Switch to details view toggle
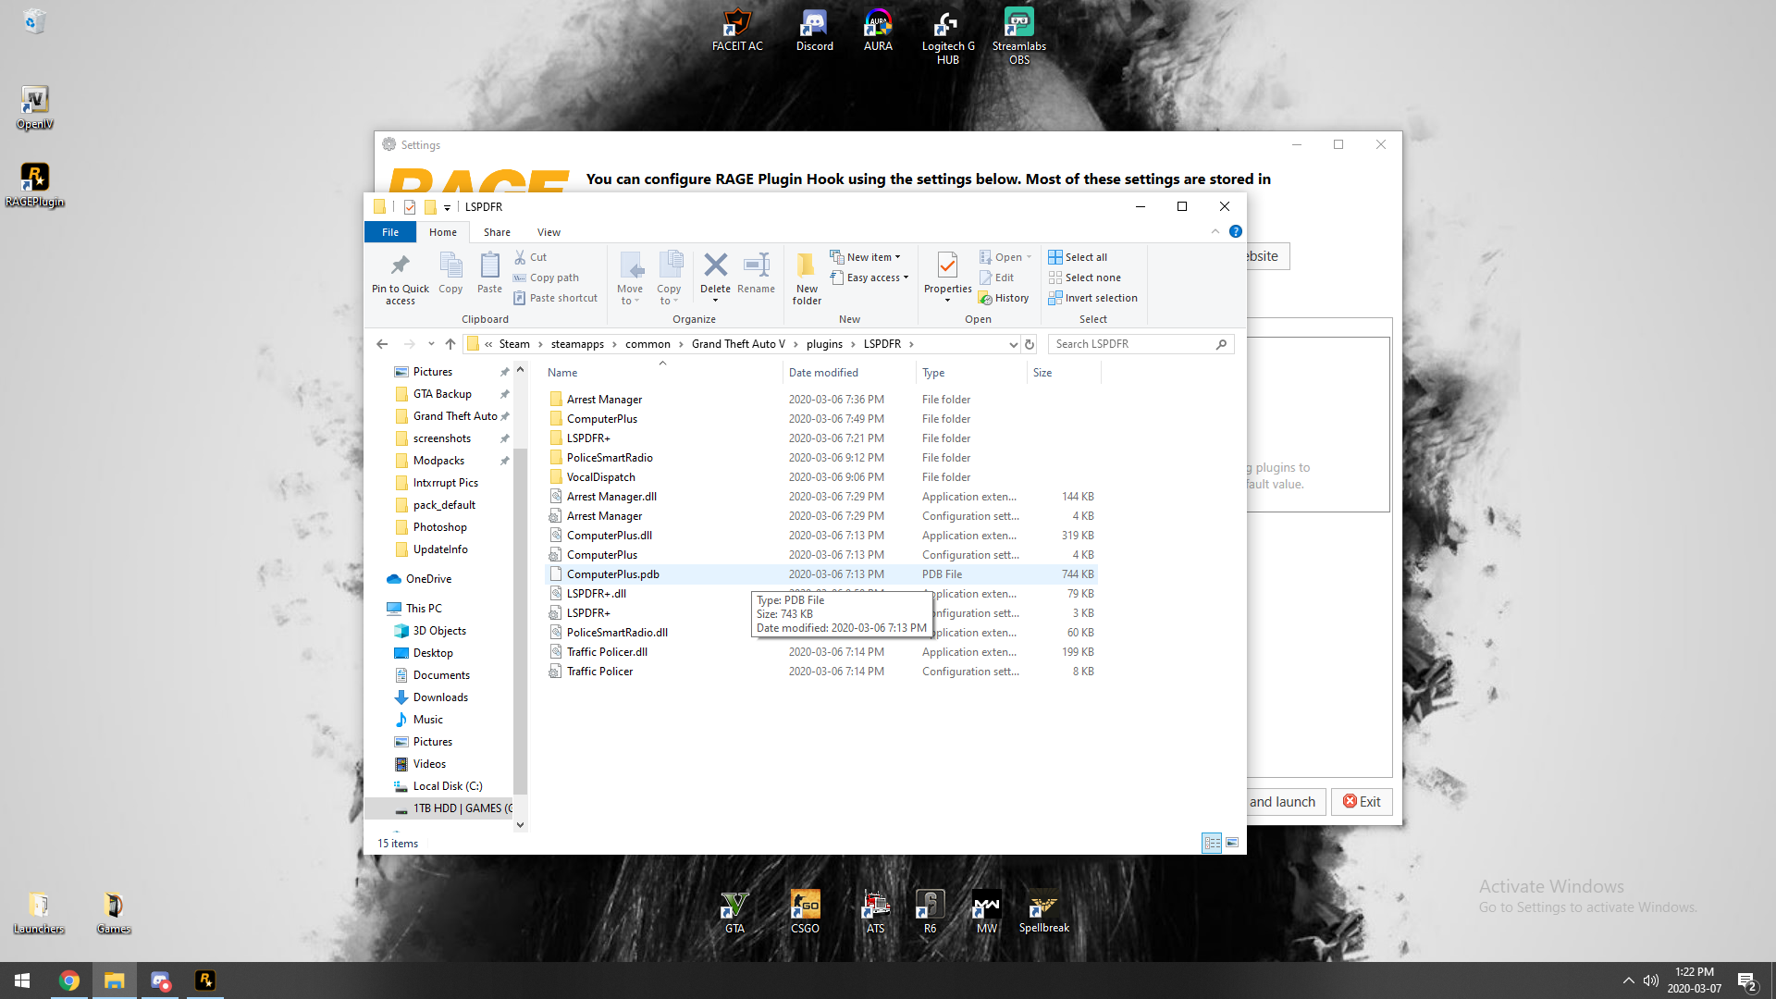 pos(1211,843)
